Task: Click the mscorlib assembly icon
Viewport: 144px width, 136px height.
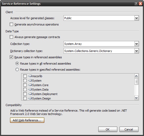Action: pyautogui.click(x=30, y=76)
